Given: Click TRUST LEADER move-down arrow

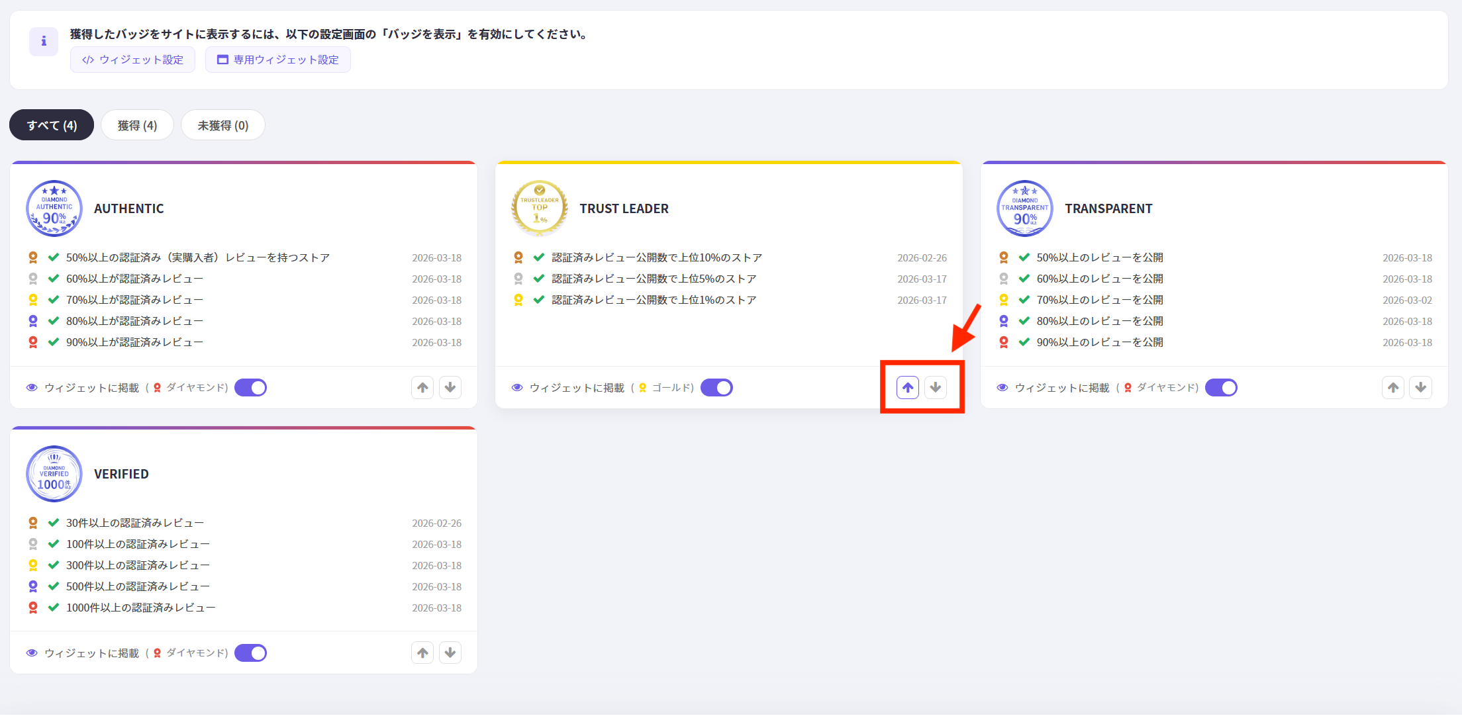Looking at the screenshot, I should click(x=936, y=388).
